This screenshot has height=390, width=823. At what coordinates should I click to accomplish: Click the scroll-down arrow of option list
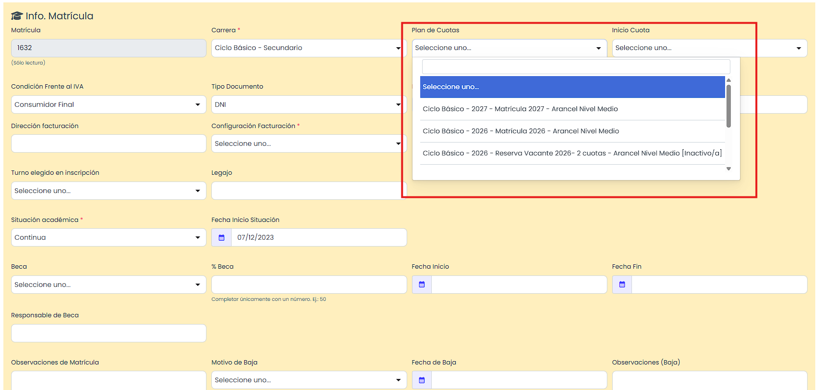point(728,169)
